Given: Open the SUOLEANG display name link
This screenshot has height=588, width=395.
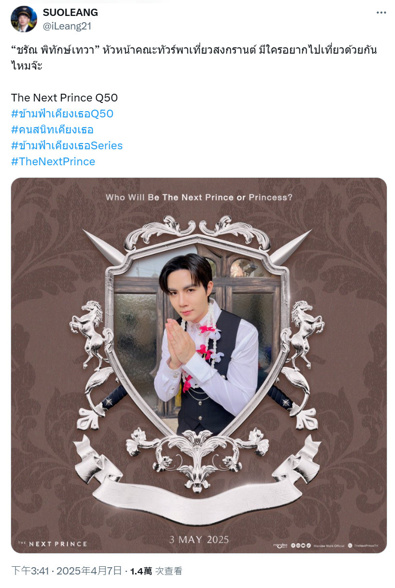Looking at the screenshot, I should (x=71, y=13).
